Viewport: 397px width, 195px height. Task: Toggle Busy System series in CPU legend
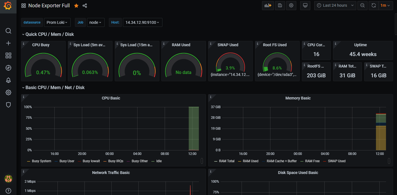(42, 161)
